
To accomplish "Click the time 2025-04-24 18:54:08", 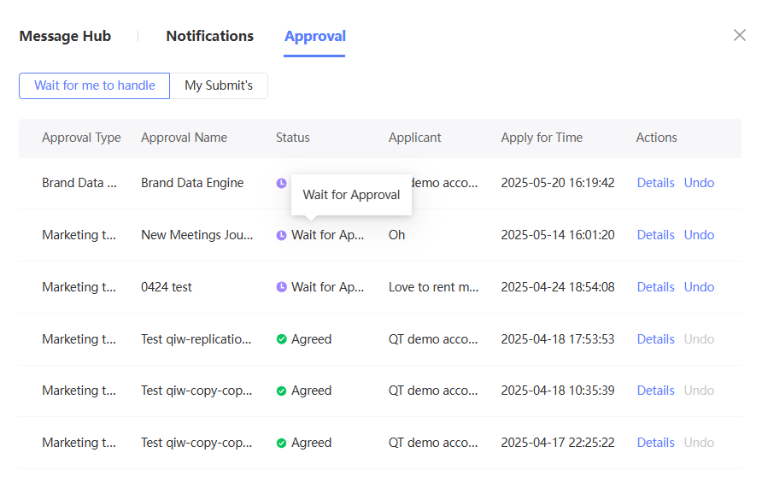I will 558,287.
